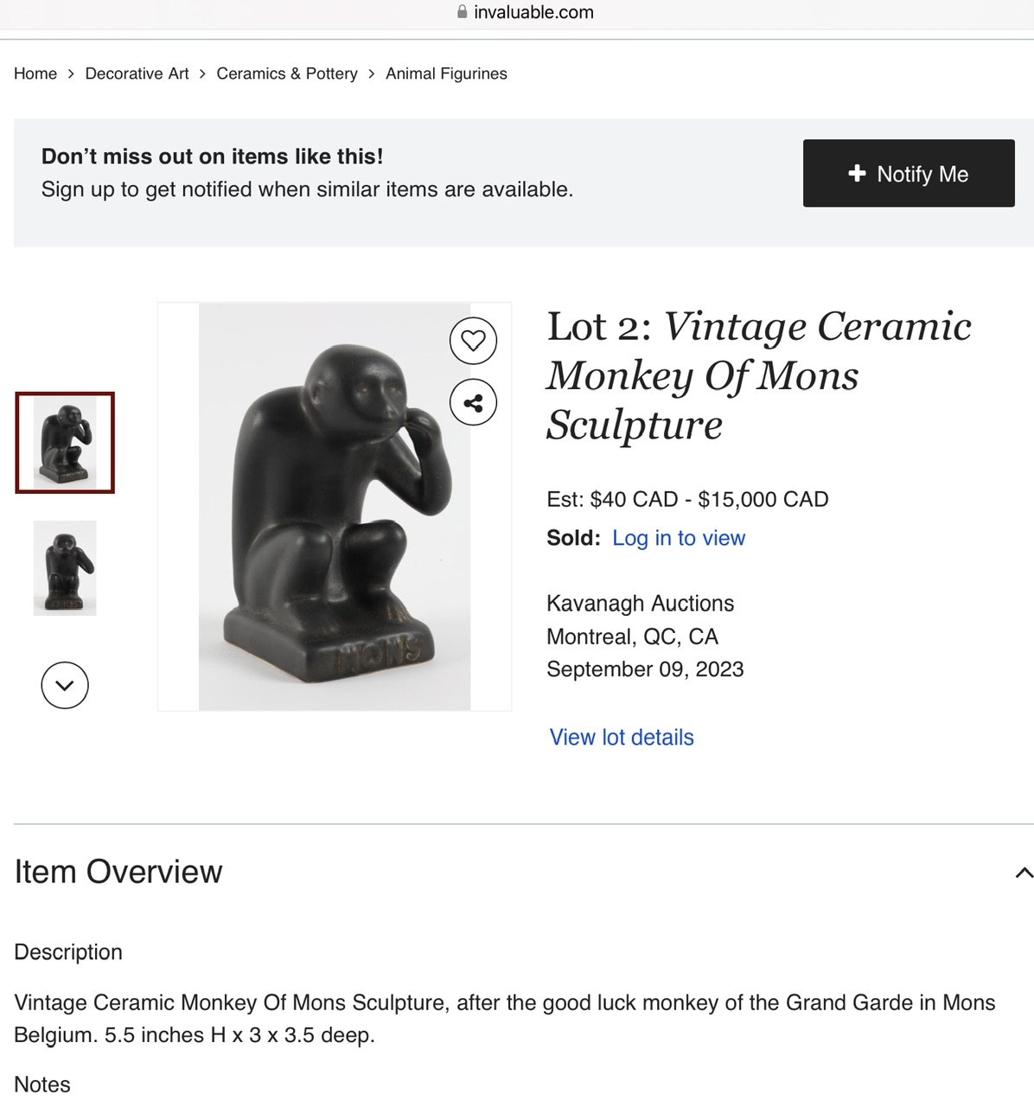Collapse the Item Overview section
This screenshot has width=1034, height=1107.
pyautogui.click(x=1024, y=873)
